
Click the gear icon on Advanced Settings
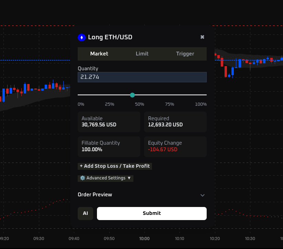point(82,178)
